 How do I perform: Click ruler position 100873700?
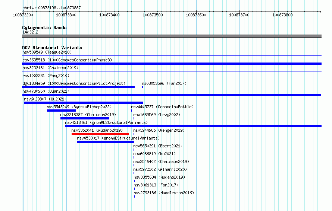click(239, 15)
